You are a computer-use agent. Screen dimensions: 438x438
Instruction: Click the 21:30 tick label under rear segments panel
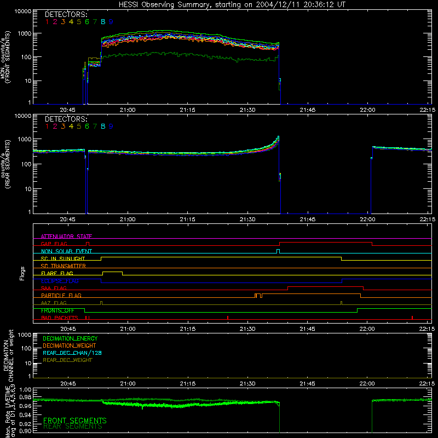247,220
